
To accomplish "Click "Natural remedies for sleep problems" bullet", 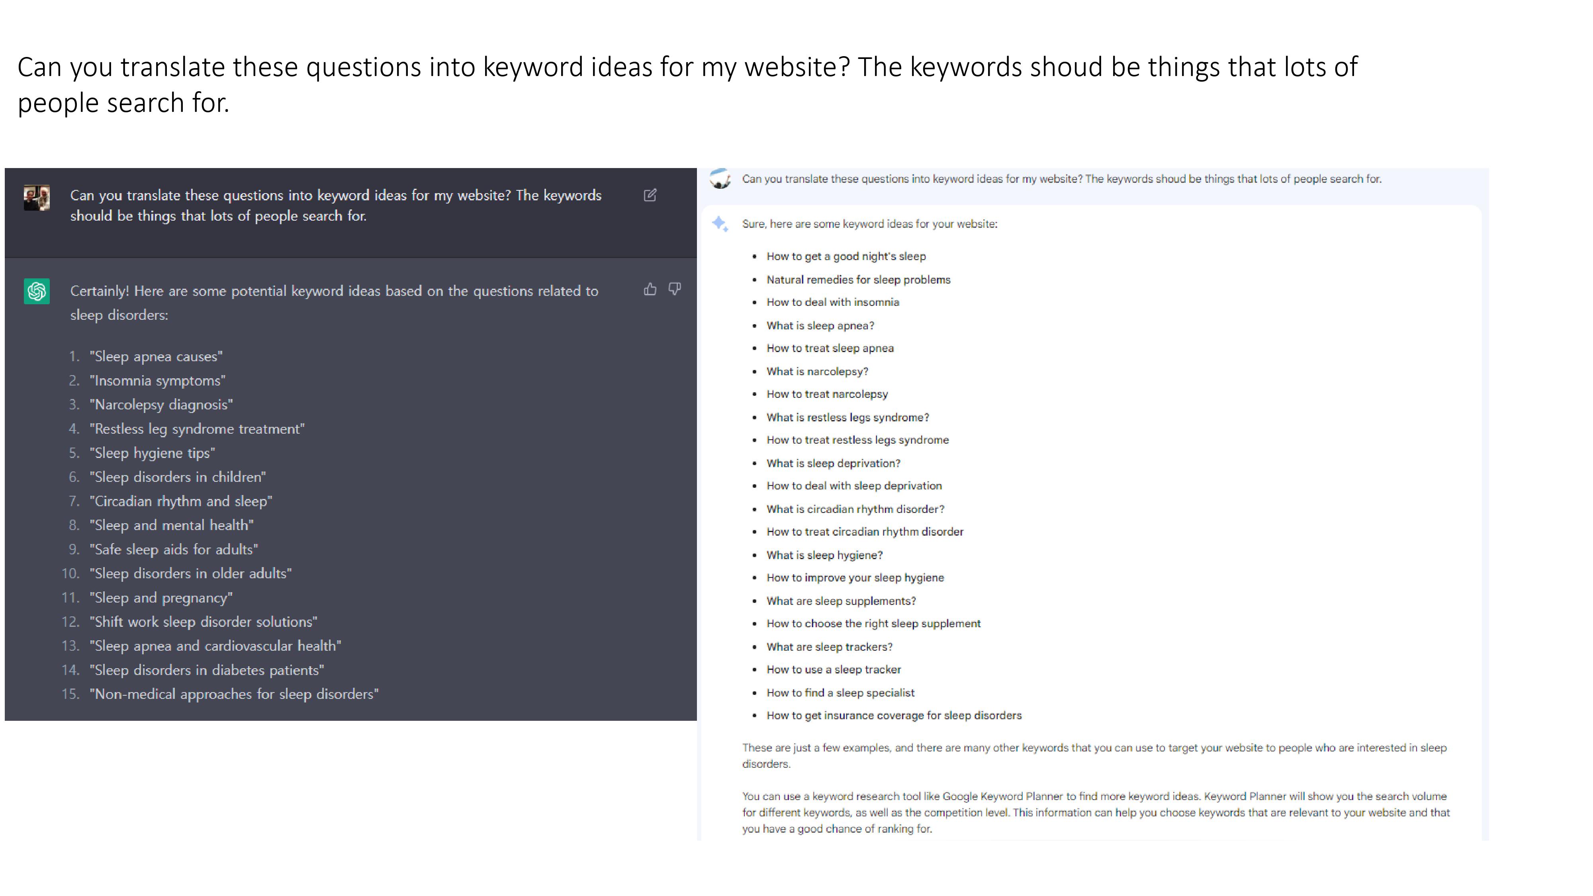I will [x=858, y=280].
